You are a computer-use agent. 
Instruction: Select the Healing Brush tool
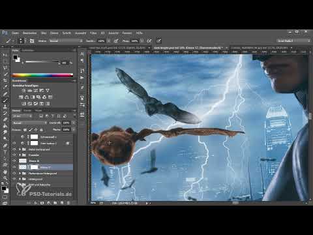[5, 94]
